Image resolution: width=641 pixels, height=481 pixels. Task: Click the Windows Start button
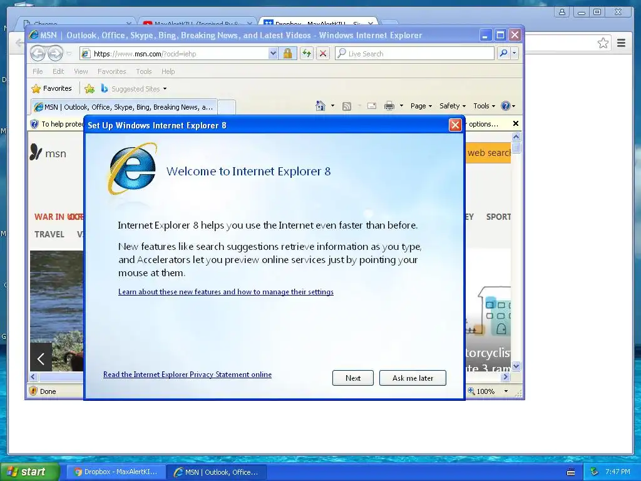coord(30,472)
